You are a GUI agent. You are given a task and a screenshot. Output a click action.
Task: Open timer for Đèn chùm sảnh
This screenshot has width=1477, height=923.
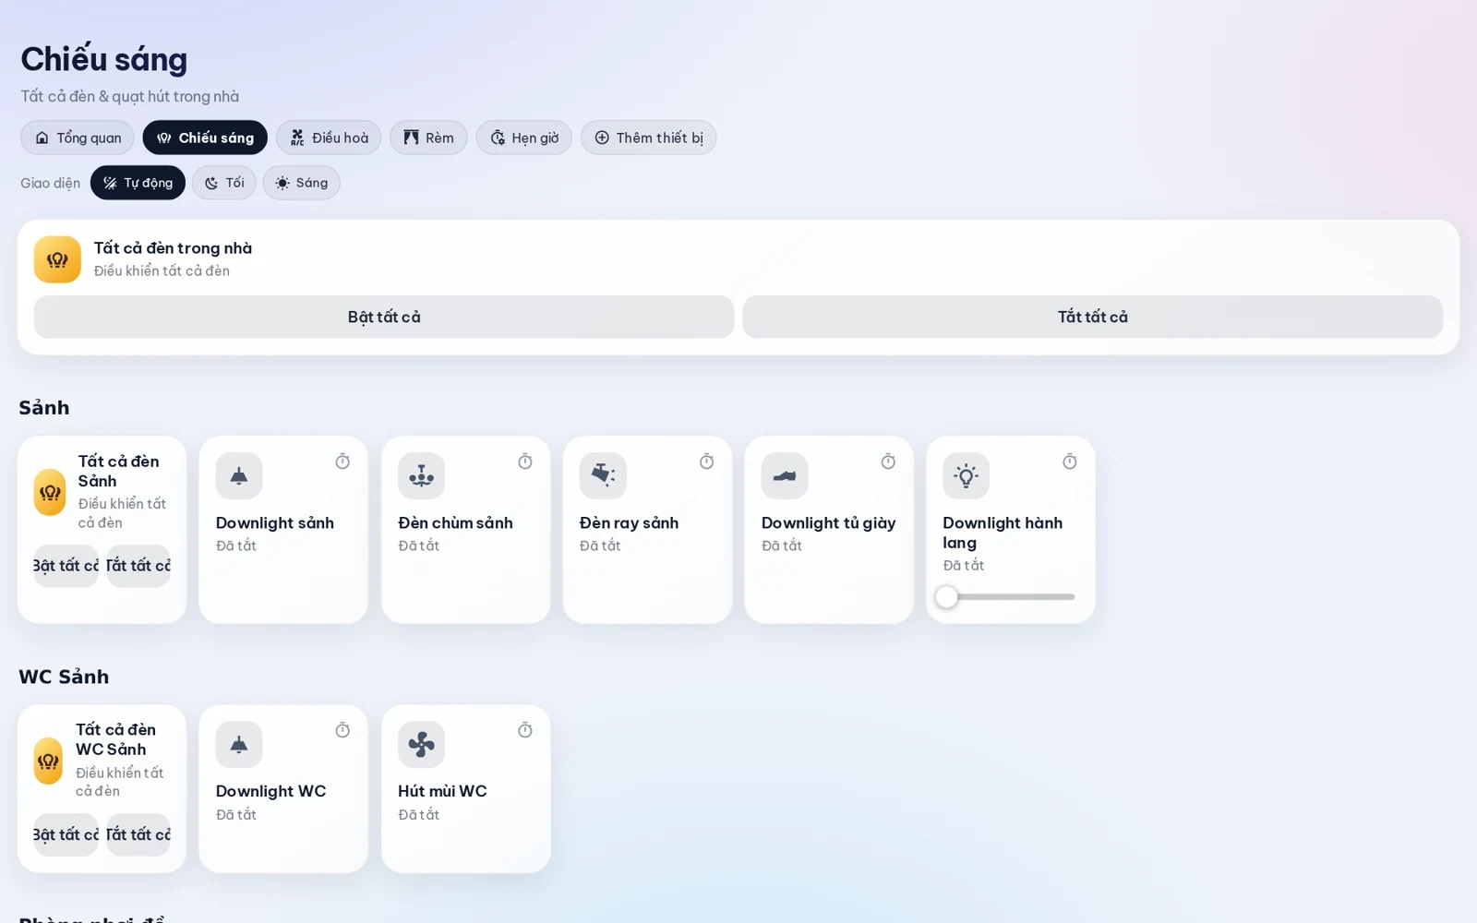click(525, 461)
